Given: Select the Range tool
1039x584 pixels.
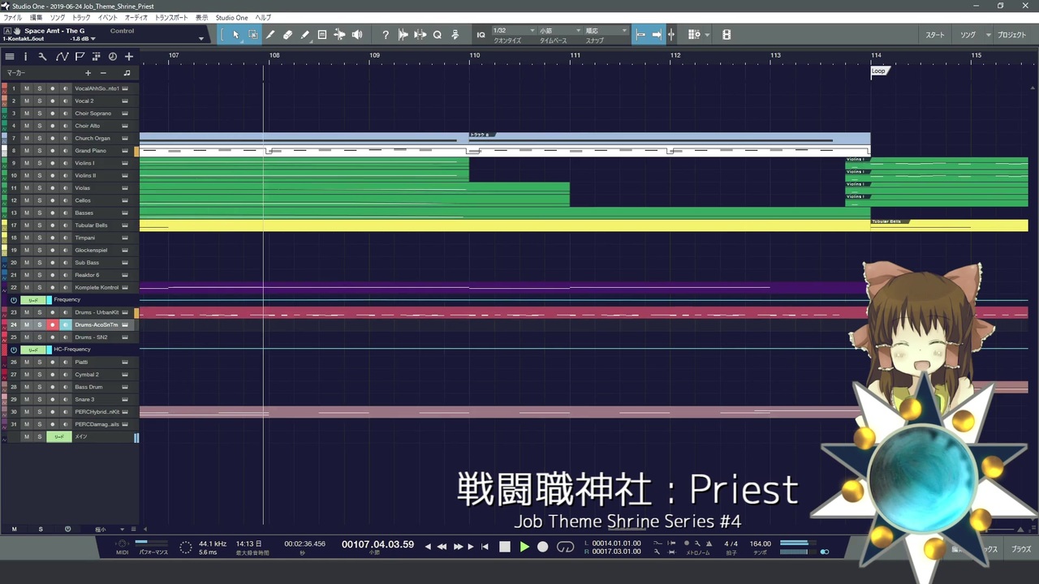Looking at the screenshot, I should [252, 35].
